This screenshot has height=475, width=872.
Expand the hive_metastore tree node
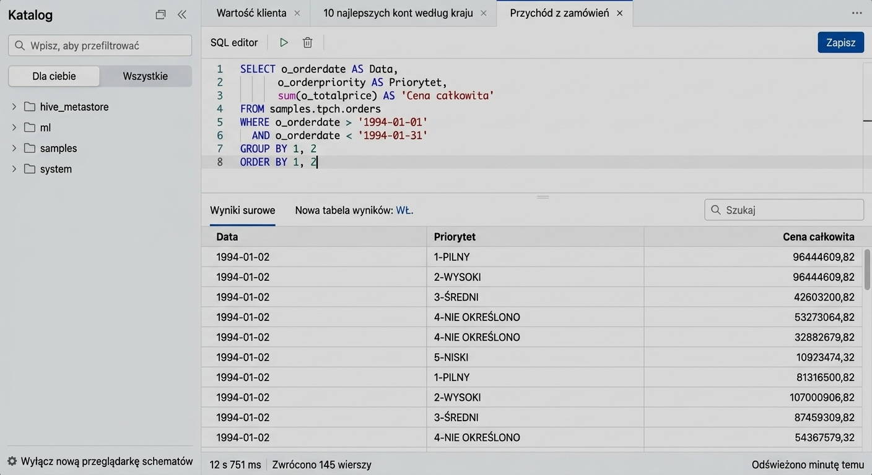(x=14, y=106)
